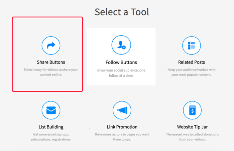Choose the Website Tip Jar title
This screenshot has width=234, height=151.
(192, 127)
